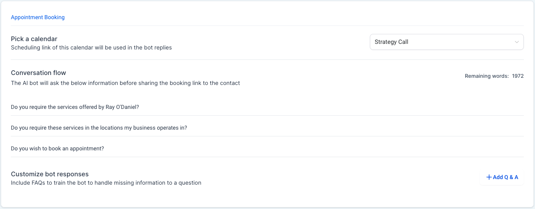Click the 'Customize bot responses' heading
Screen dimensions: 535x209
(x=49, y=174)
